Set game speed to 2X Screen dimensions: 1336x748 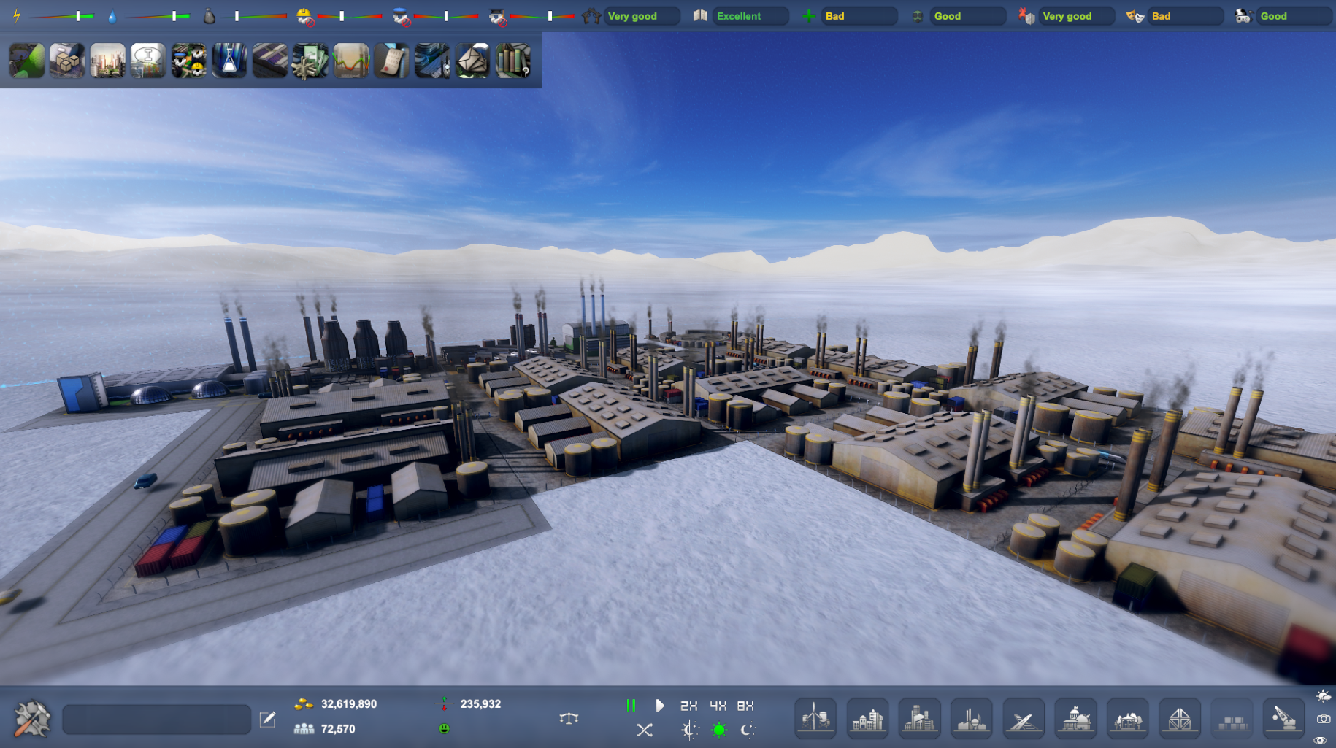coord(688,706)
